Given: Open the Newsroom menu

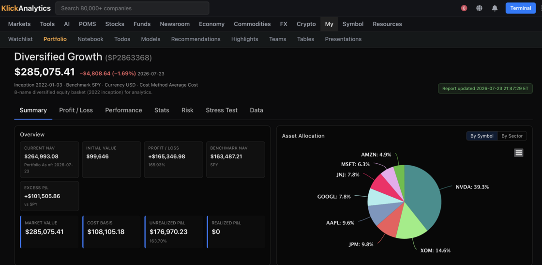Looking at the screenshot, I should [x=175, y=24].
